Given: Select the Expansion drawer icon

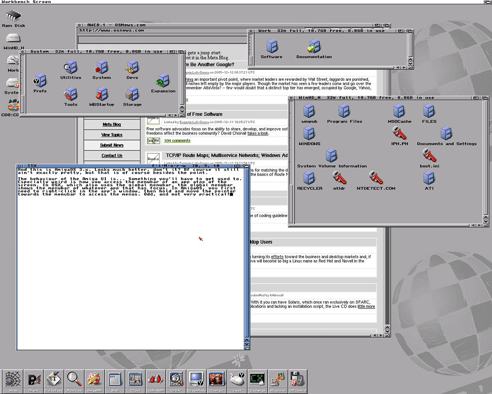Looking at the screenshot, I should click(x=163, y=83).
